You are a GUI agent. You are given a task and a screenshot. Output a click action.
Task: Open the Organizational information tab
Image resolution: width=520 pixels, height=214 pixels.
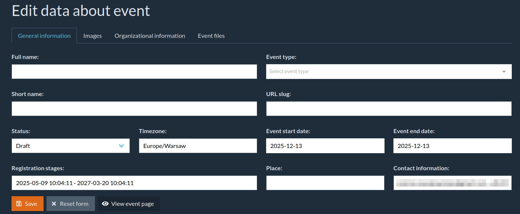pos(150,36)
